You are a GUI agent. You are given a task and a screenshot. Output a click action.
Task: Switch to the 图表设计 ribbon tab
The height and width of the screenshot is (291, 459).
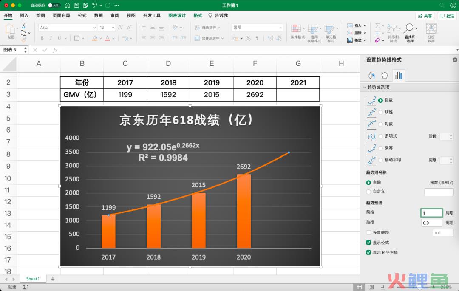[177, 15]
